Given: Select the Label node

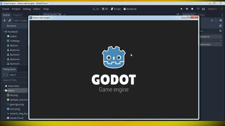Looking at the screenshot, I should click(x=13, y=36).
